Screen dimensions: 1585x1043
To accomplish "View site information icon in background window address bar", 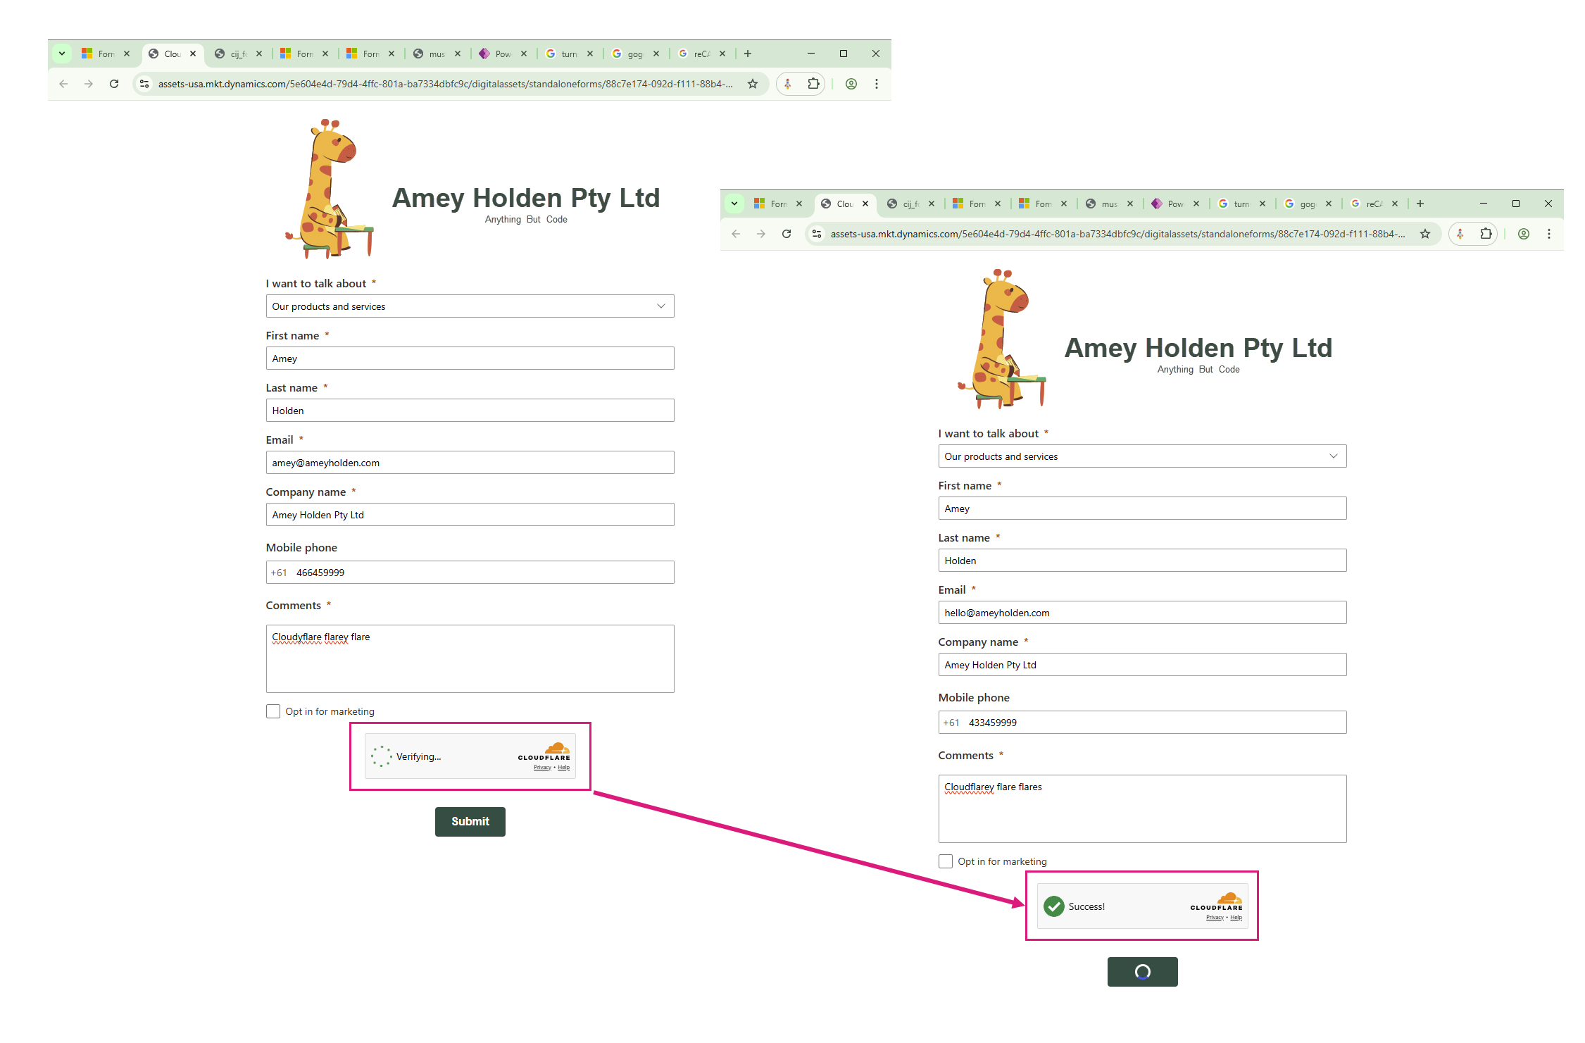I will [x=144, y=84].
